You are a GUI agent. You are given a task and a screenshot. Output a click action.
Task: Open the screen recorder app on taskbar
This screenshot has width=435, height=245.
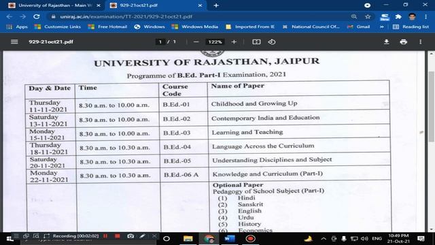tap(250, 239)
